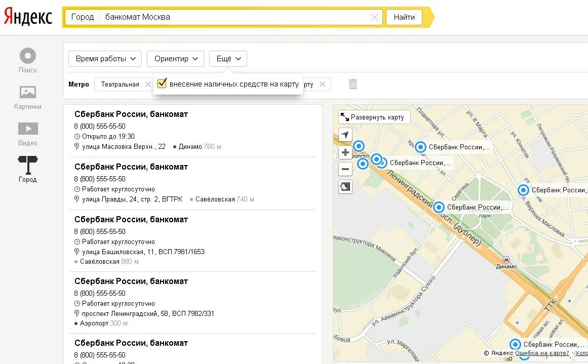588x364 pixels.
Task: Remove the Театральная metro filter chip
Action: pyautogui.click(x=148, y=85)
